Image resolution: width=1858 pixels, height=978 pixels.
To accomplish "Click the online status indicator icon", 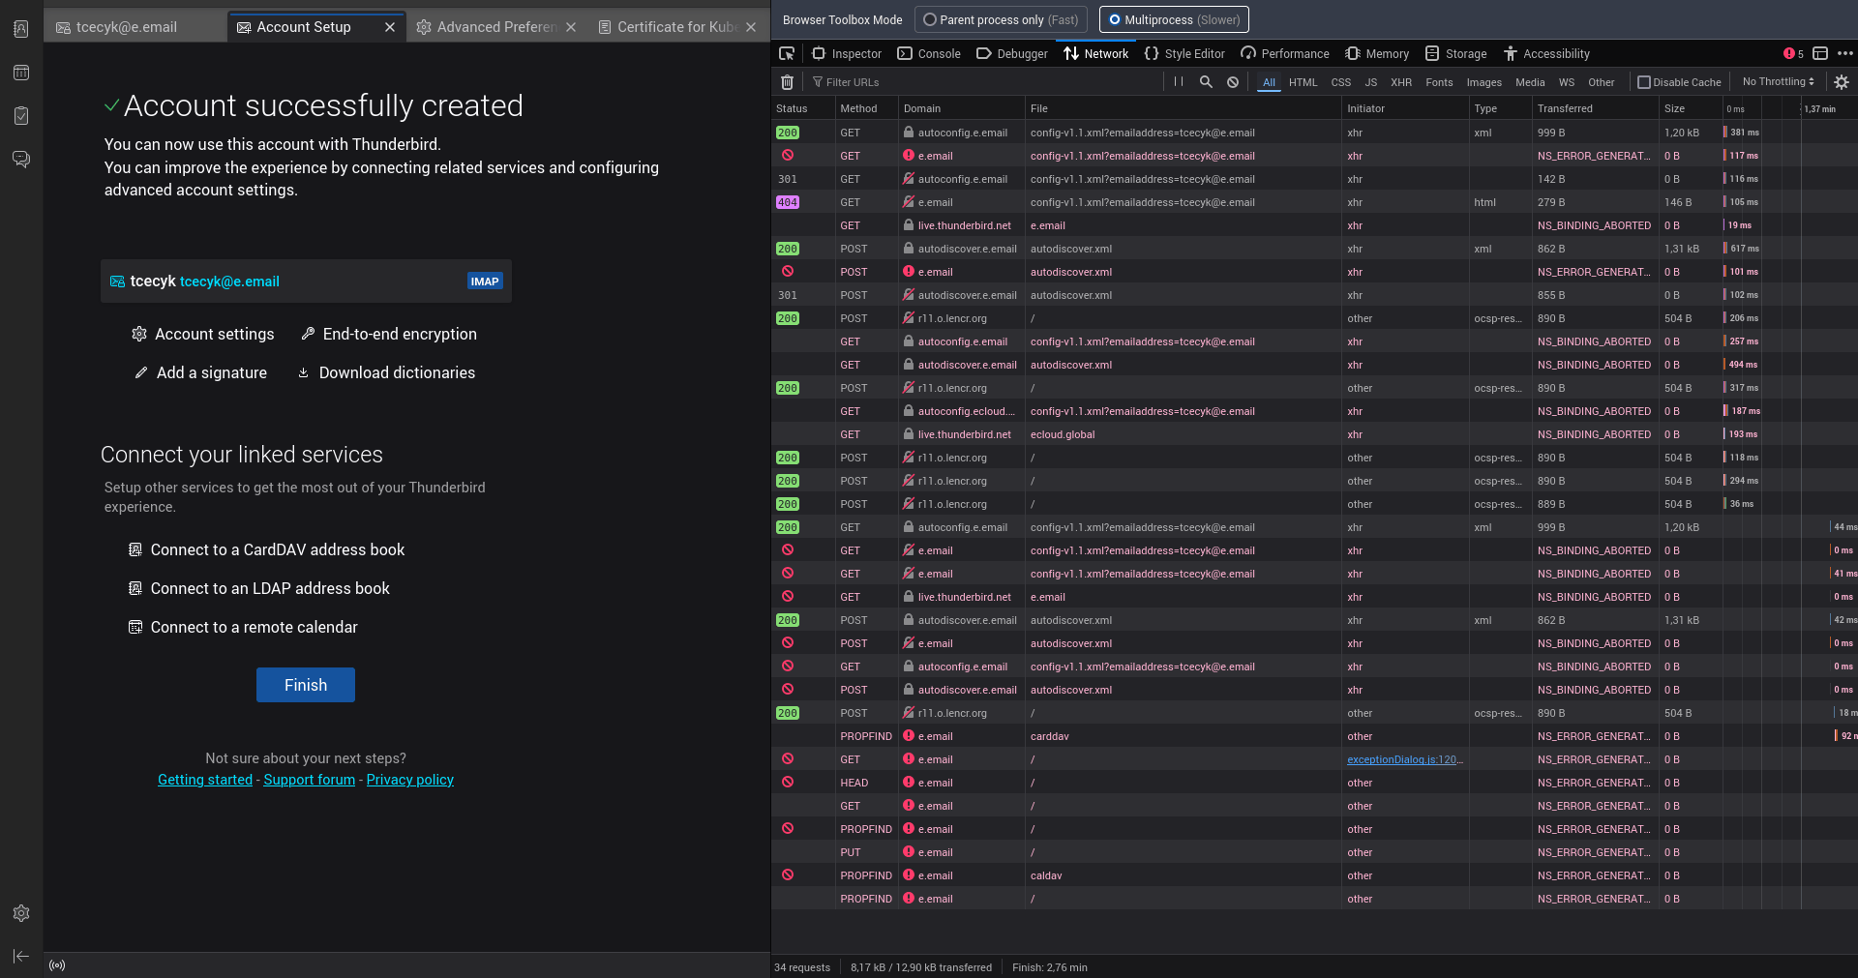I will pos(57,965).
